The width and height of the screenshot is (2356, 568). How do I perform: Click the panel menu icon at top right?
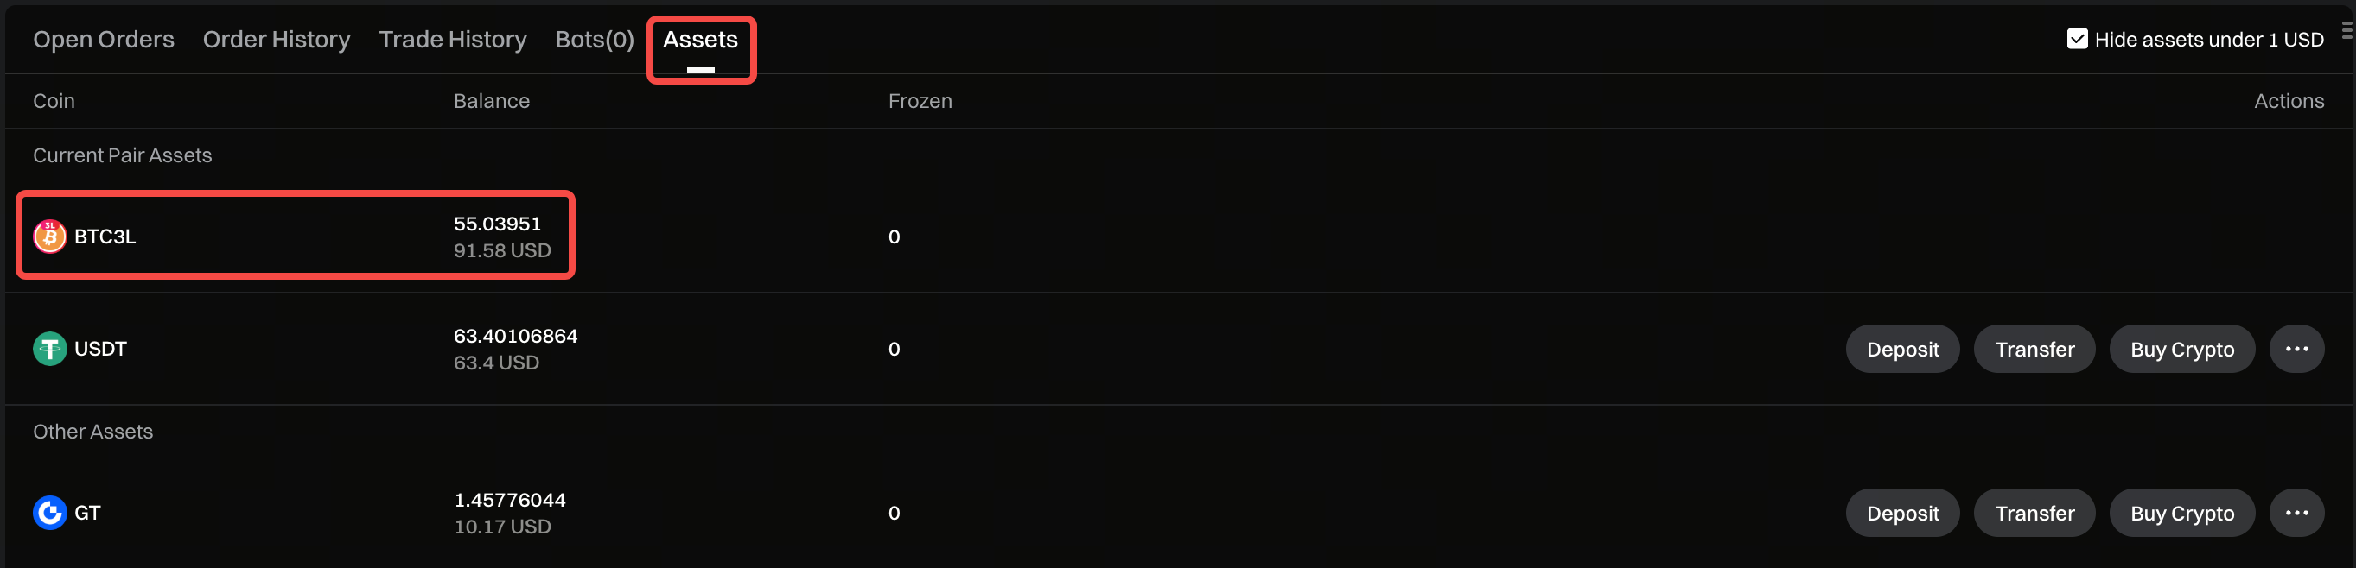tap(2346, 31)
